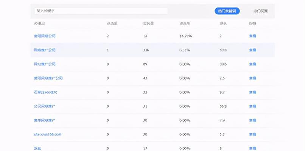The width and height of the screenshot is (305, 151).
Task: Click the 点击量 column header
Action: pyautogui.click(x=112, y=24)
